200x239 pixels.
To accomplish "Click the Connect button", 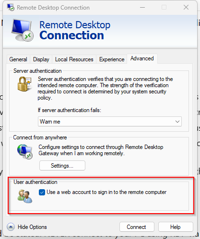I will click(137, 227).
